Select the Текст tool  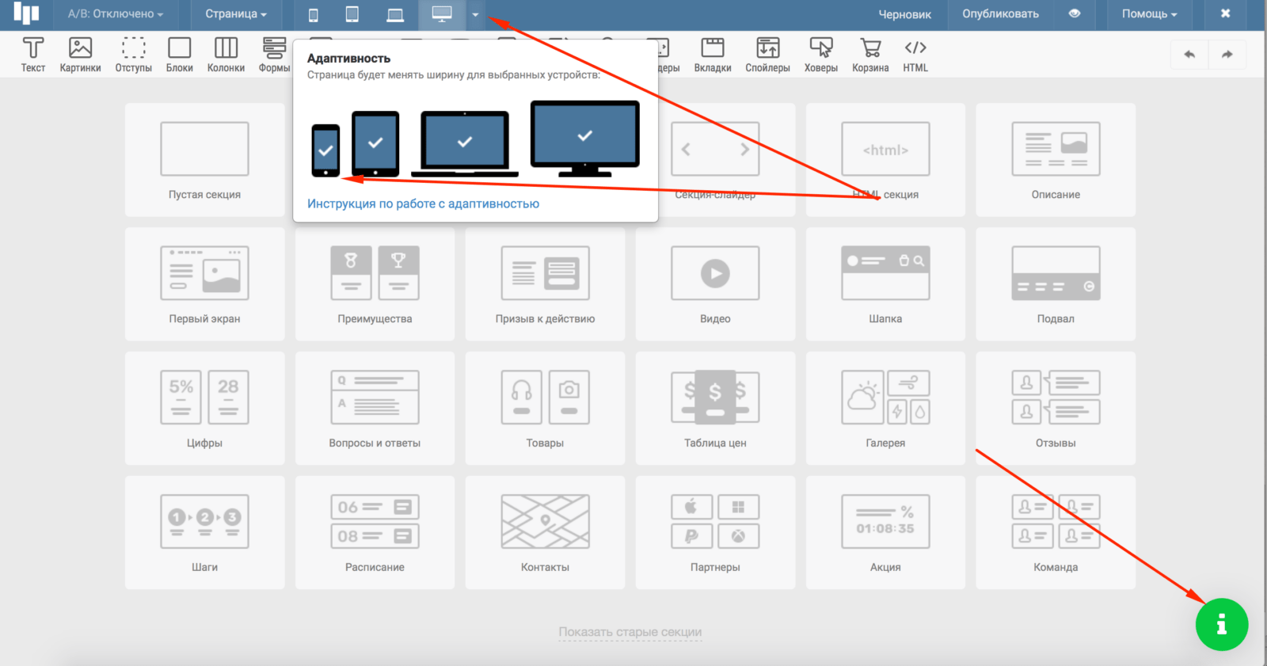pyautogui.click(x=32, y=55)
